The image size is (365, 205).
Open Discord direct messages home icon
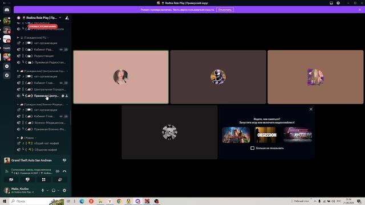[x=7, y=10]
